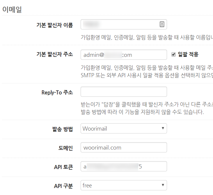Focus the 기본 발신자 이름 input field

pos(124,24)
